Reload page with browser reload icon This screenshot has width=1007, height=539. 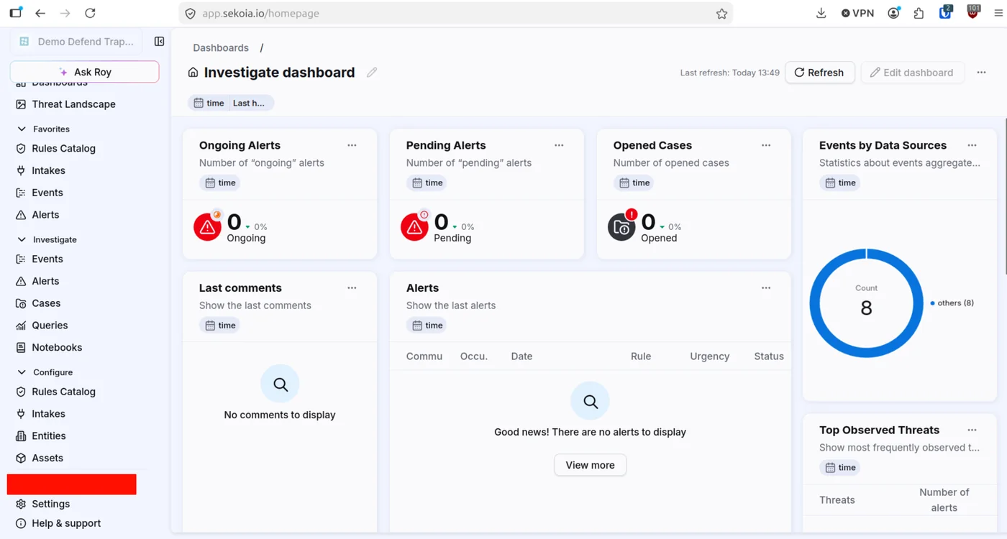[x=90, y=14]
